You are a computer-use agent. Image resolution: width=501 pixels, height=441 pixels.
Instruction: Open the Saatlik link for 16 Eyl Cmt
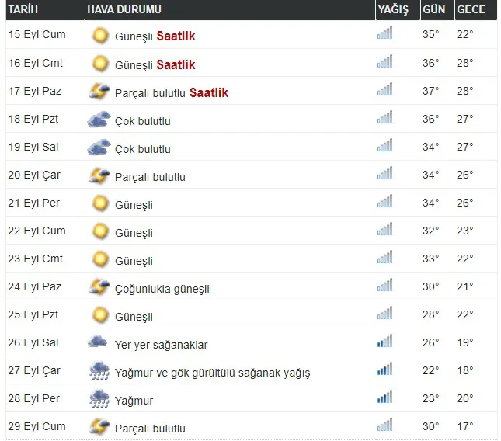[x=176, y=64]
